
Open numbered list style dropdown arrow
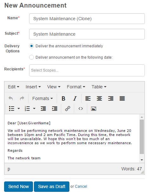coord(34,109)
